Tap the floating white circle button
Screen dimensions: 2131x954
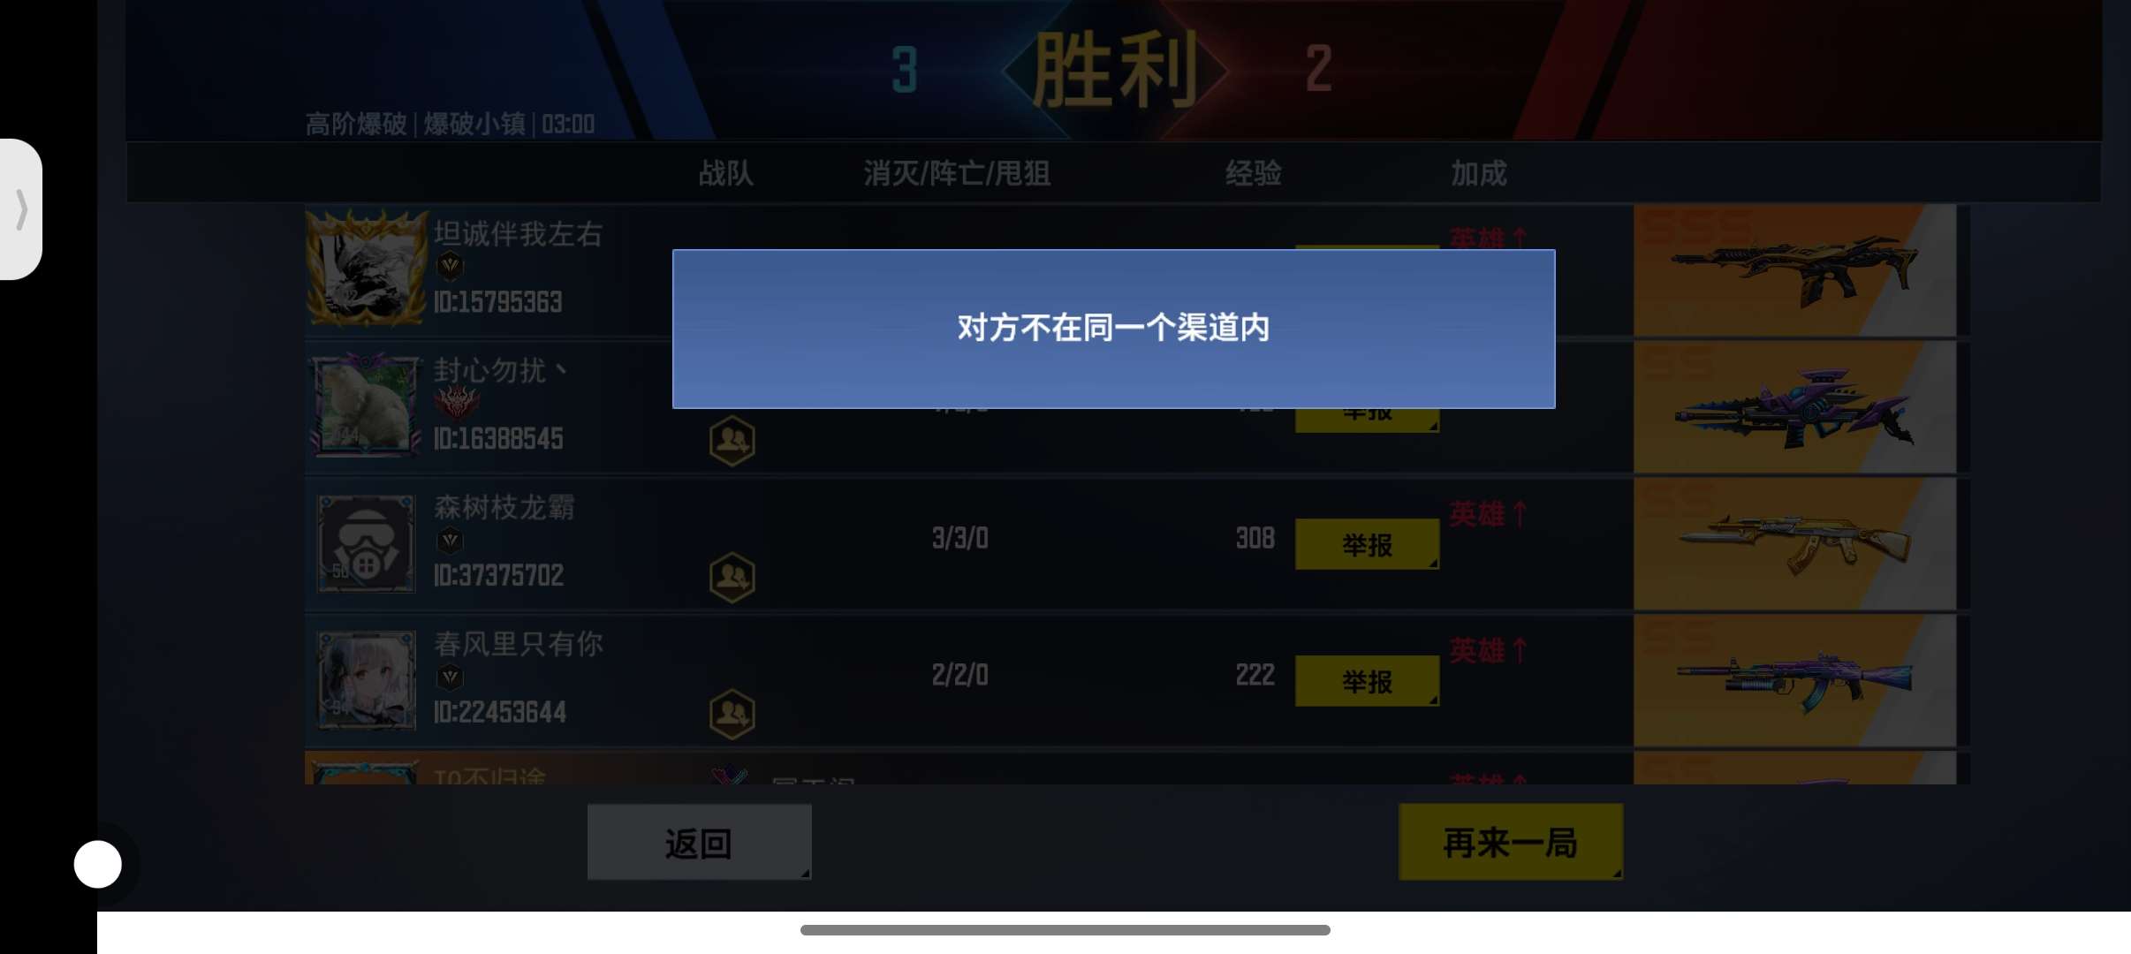97,864
